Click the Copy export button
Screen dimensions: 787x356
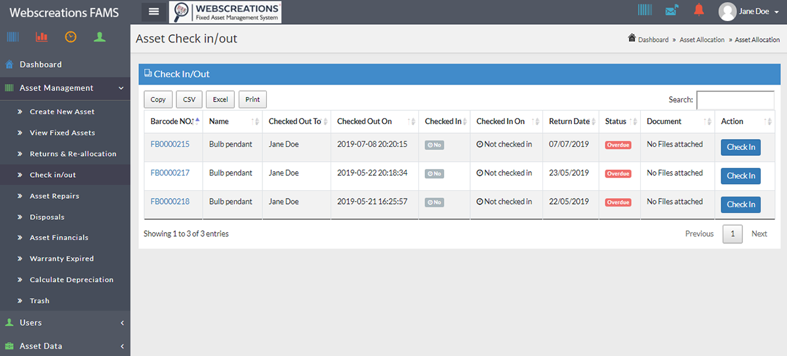point(158,100)
